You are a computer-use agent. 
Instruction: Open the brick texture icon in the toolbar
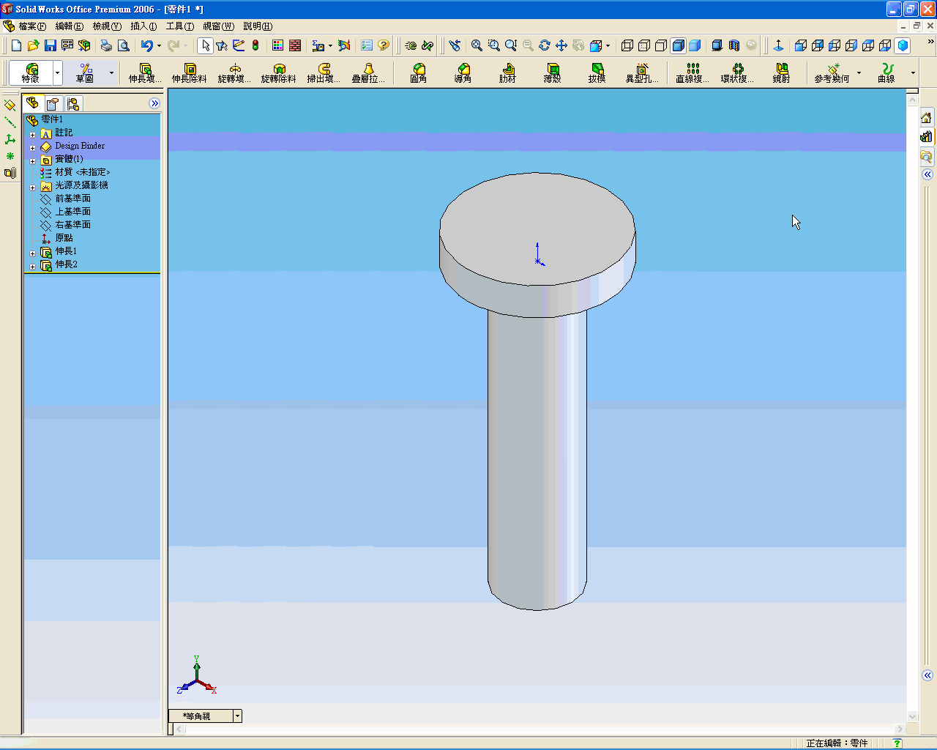pos(295,45)
